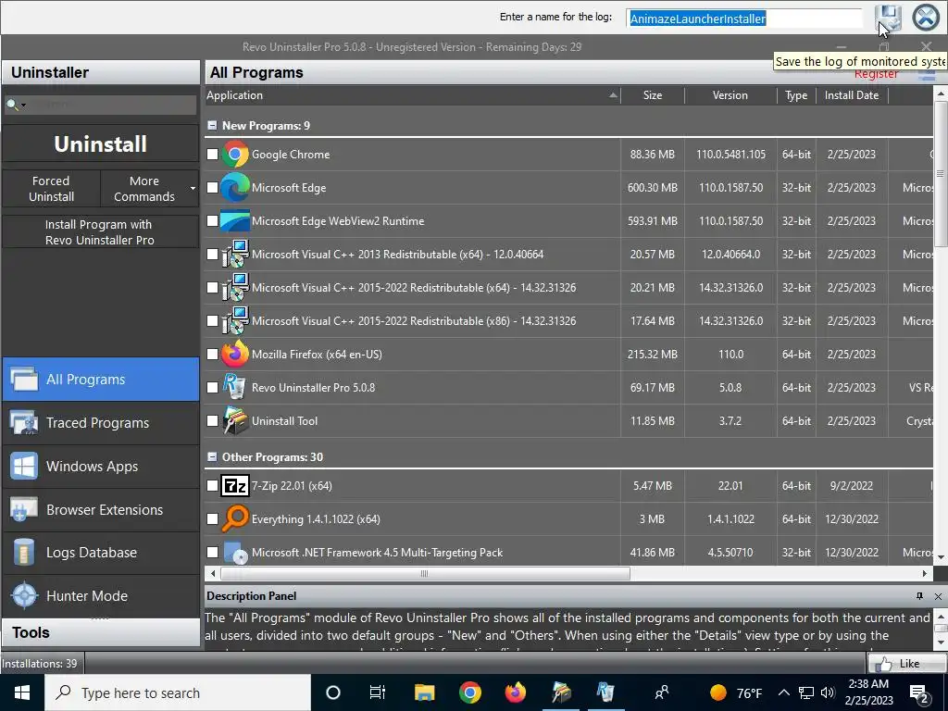The image size is (948, 711).
Task: Open Traced Programs module
Action: [x=100, y=422]
